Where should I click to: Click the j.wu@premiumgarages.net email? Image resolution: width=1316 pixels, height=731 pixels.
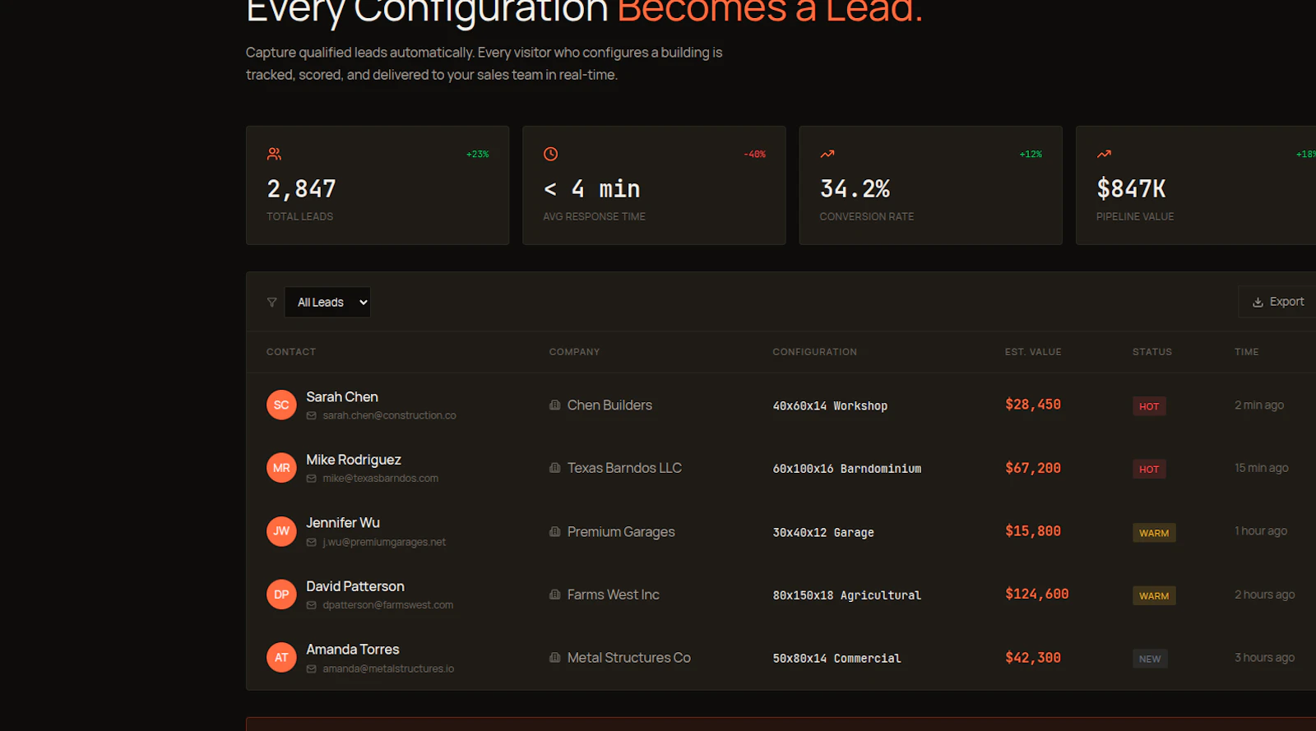pos(384,543)
